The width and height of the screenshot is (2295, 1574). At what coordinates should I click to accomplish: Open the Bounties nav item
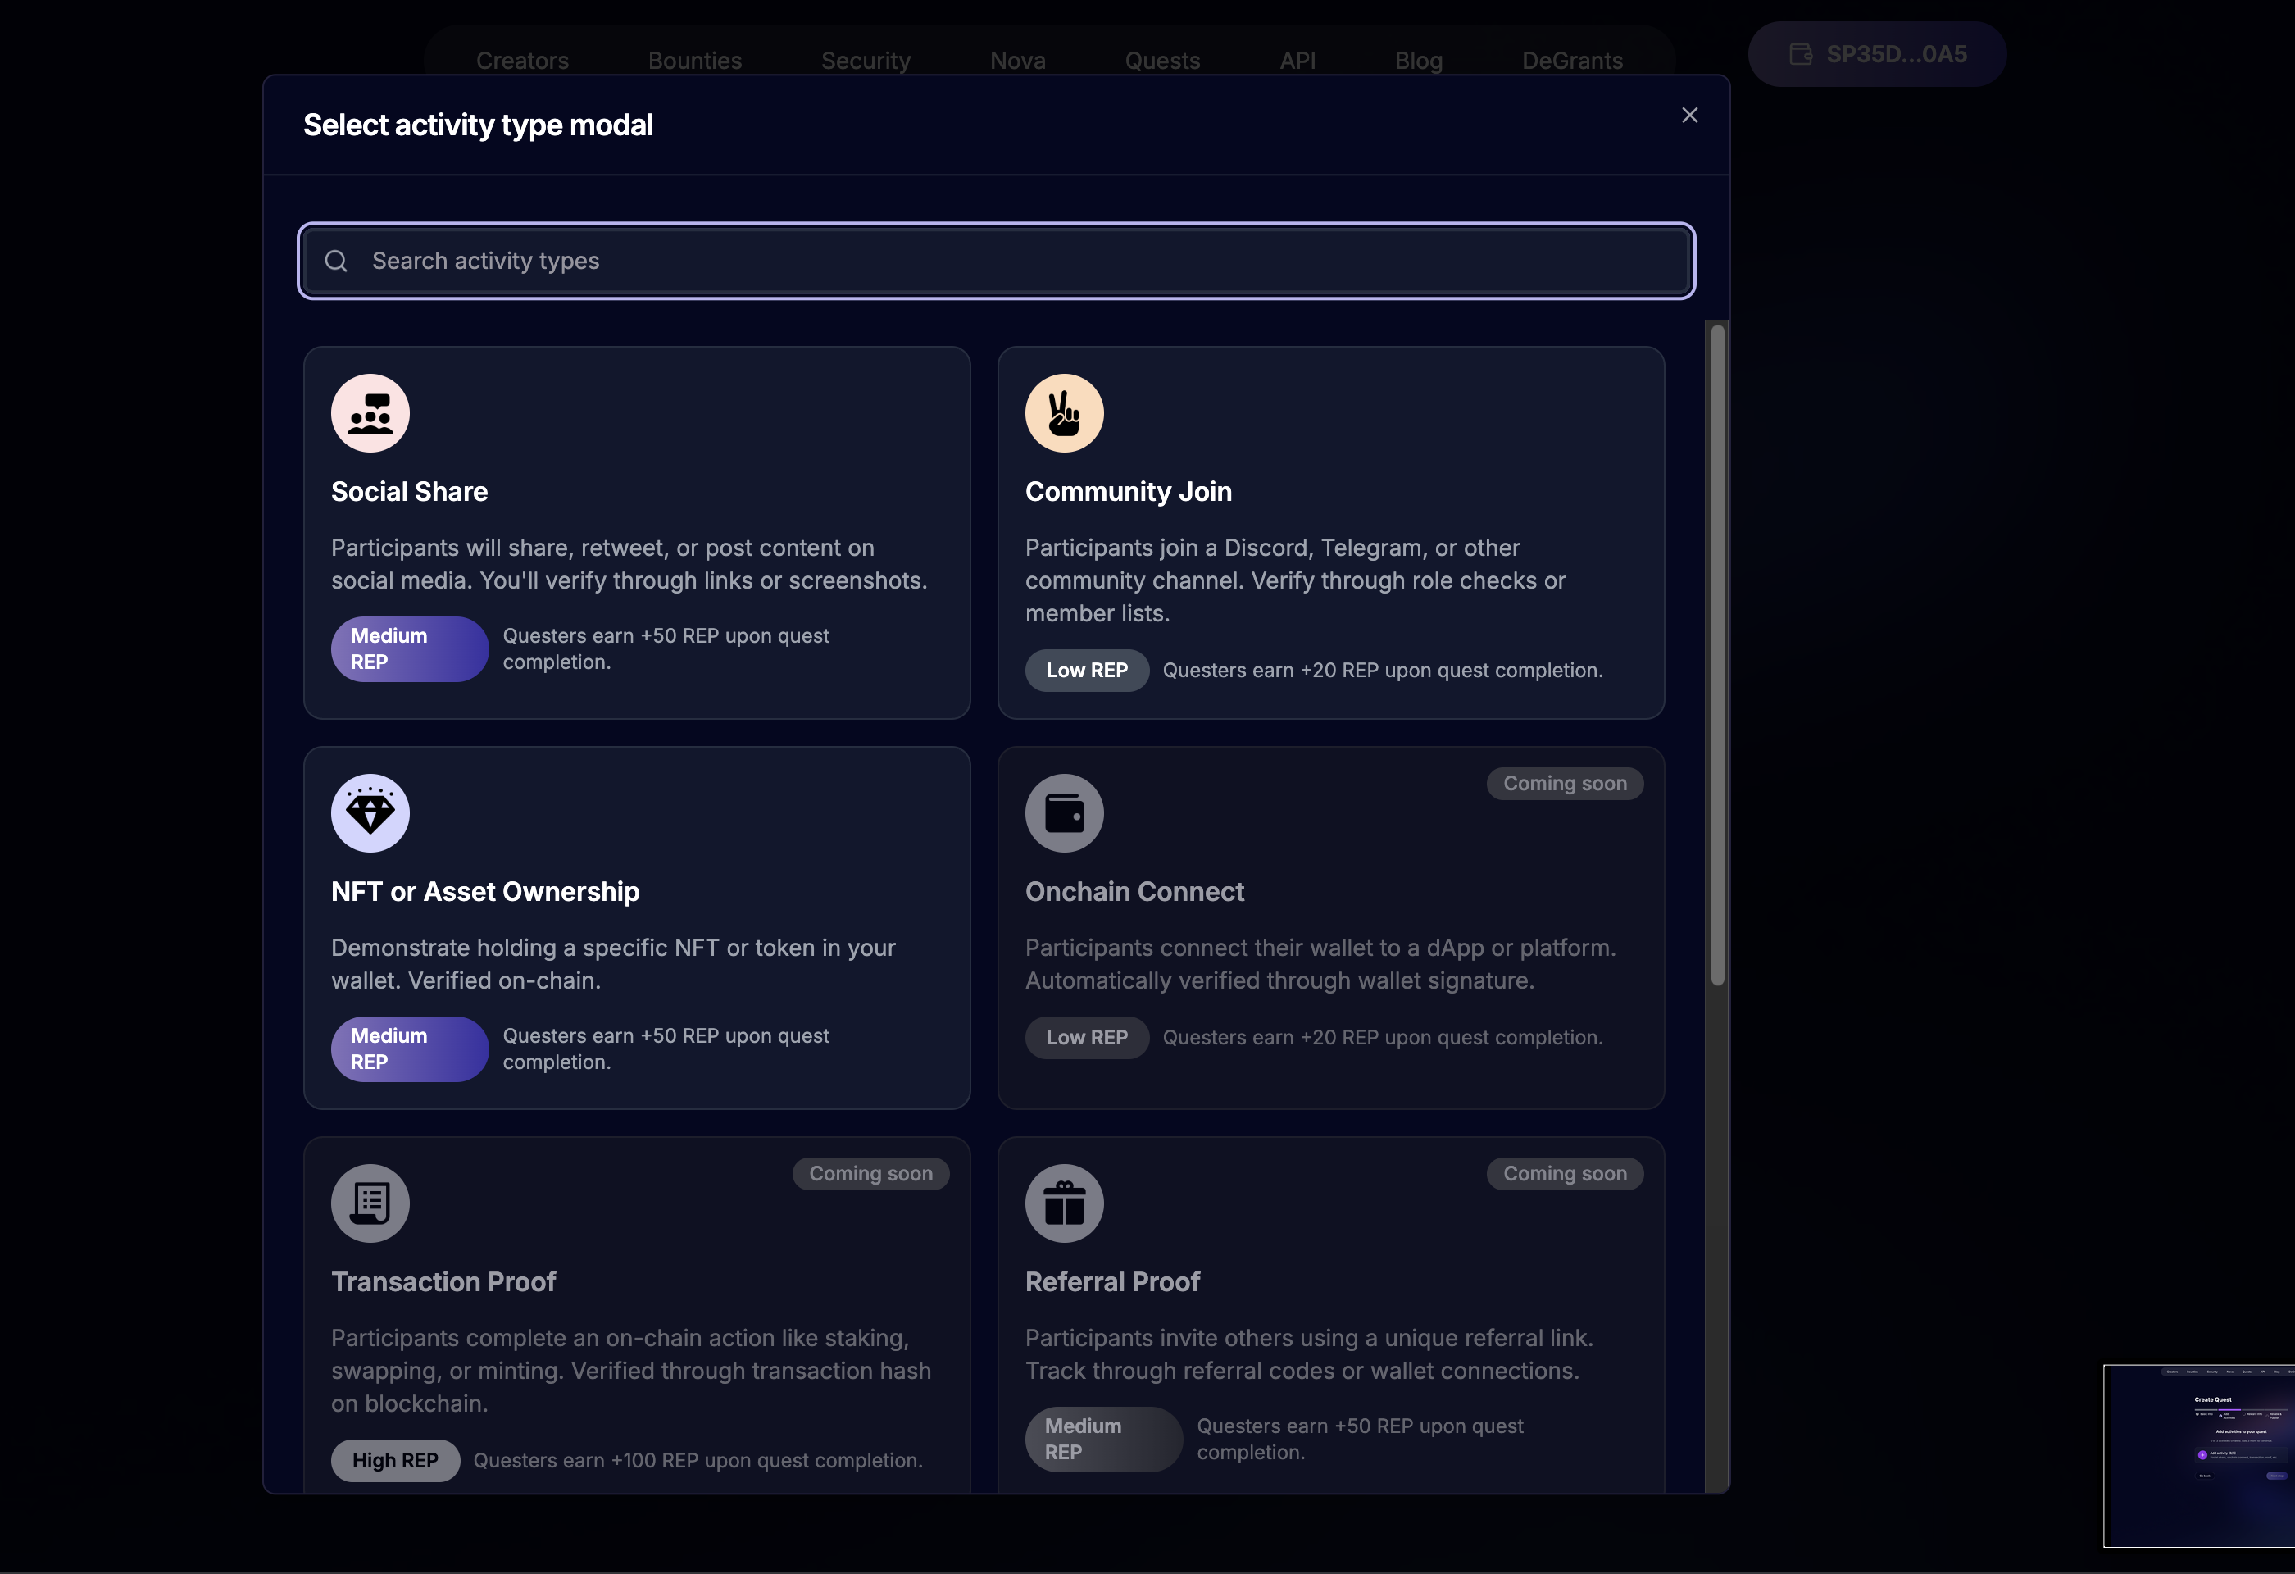(x=694, y=60)
